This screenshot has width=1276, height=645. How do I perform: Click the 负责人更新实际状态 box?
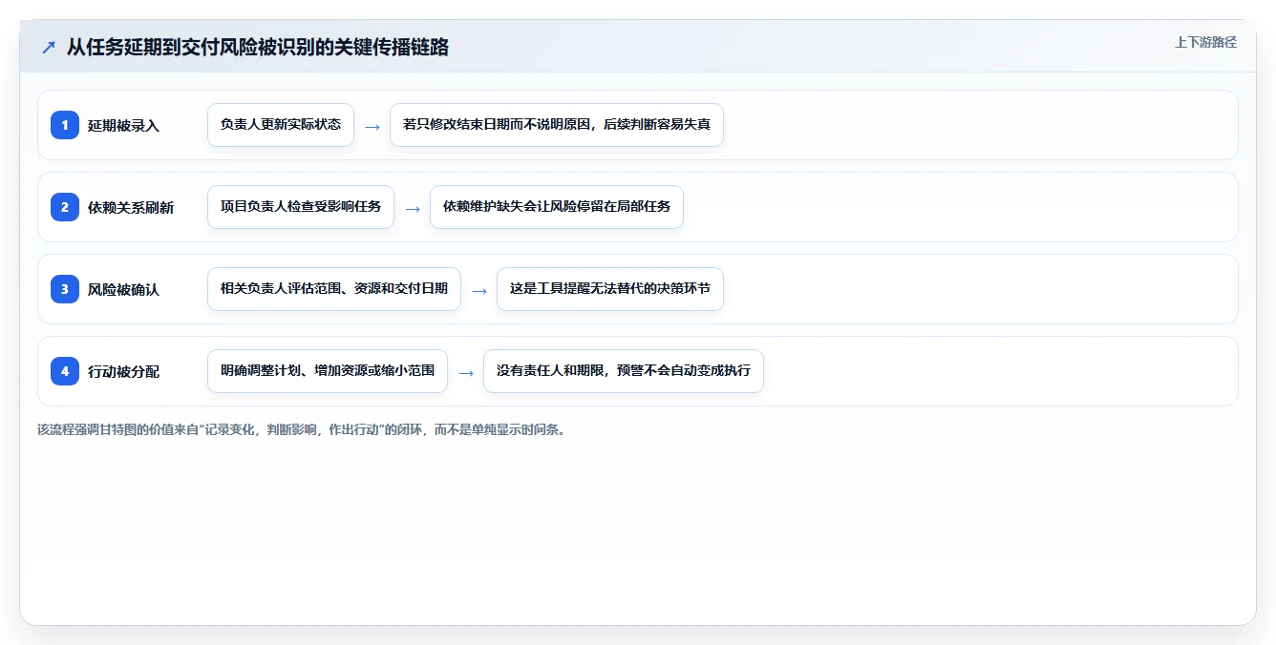pyautogui.click(x=281, y=125)
